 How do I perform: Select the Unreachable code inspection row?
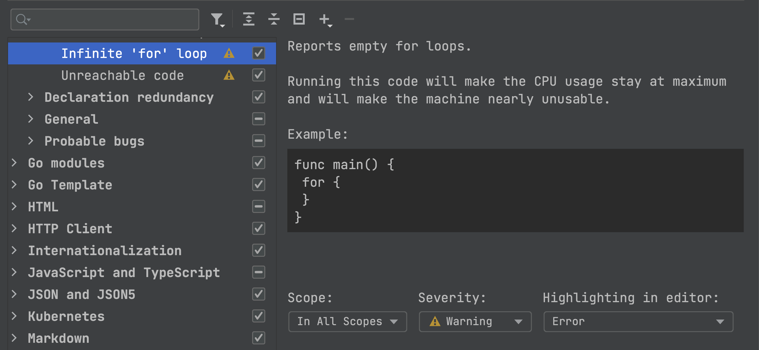122,76
